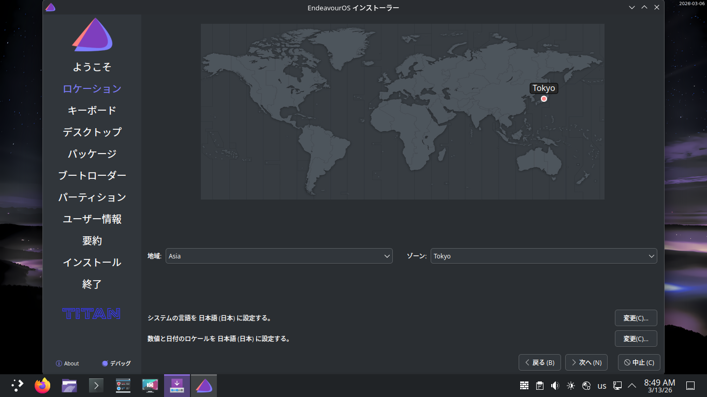The image size is (707, 397).
Task: Click the ゾーン: label
Action: [417, 256]
